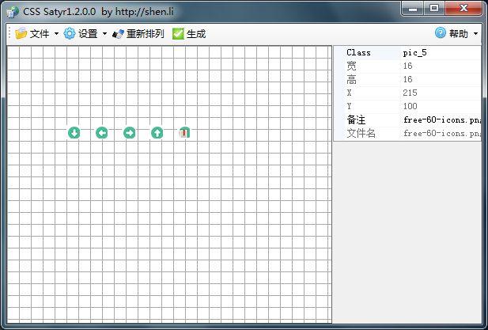Select the book icon sprite on canvas
The height and width of the screenshot is (330, 488).
[x=184, y=132]
